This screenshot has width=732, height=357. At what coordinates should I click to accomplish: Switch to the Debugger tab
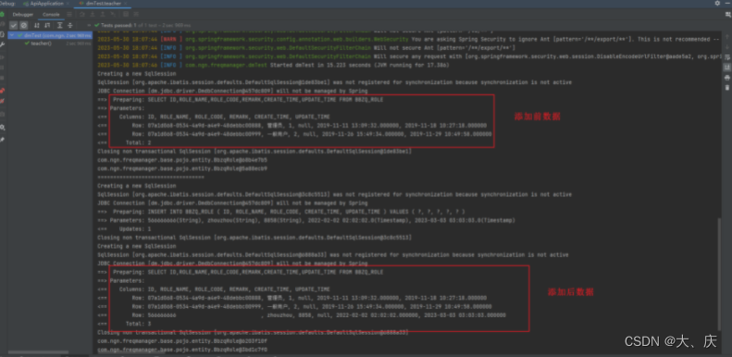pos(23,15)
